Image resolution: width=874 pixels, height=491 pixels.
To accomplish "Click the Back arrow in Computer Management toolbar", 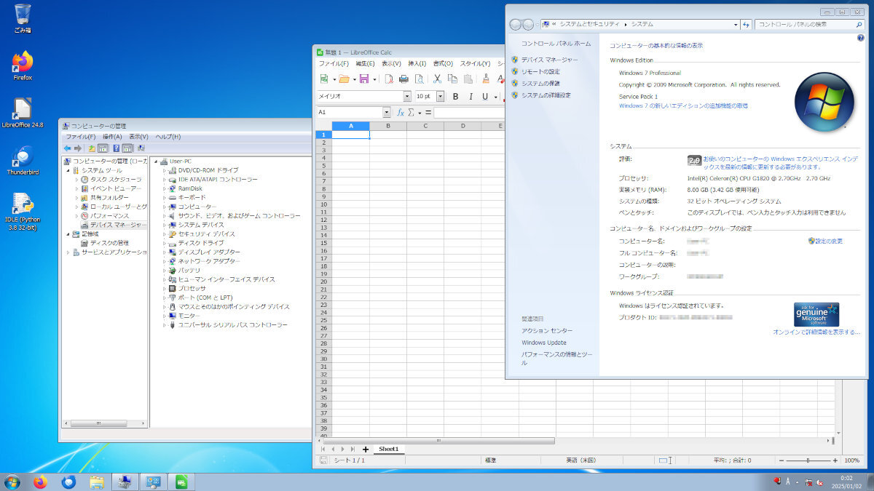I will point(67,148).
